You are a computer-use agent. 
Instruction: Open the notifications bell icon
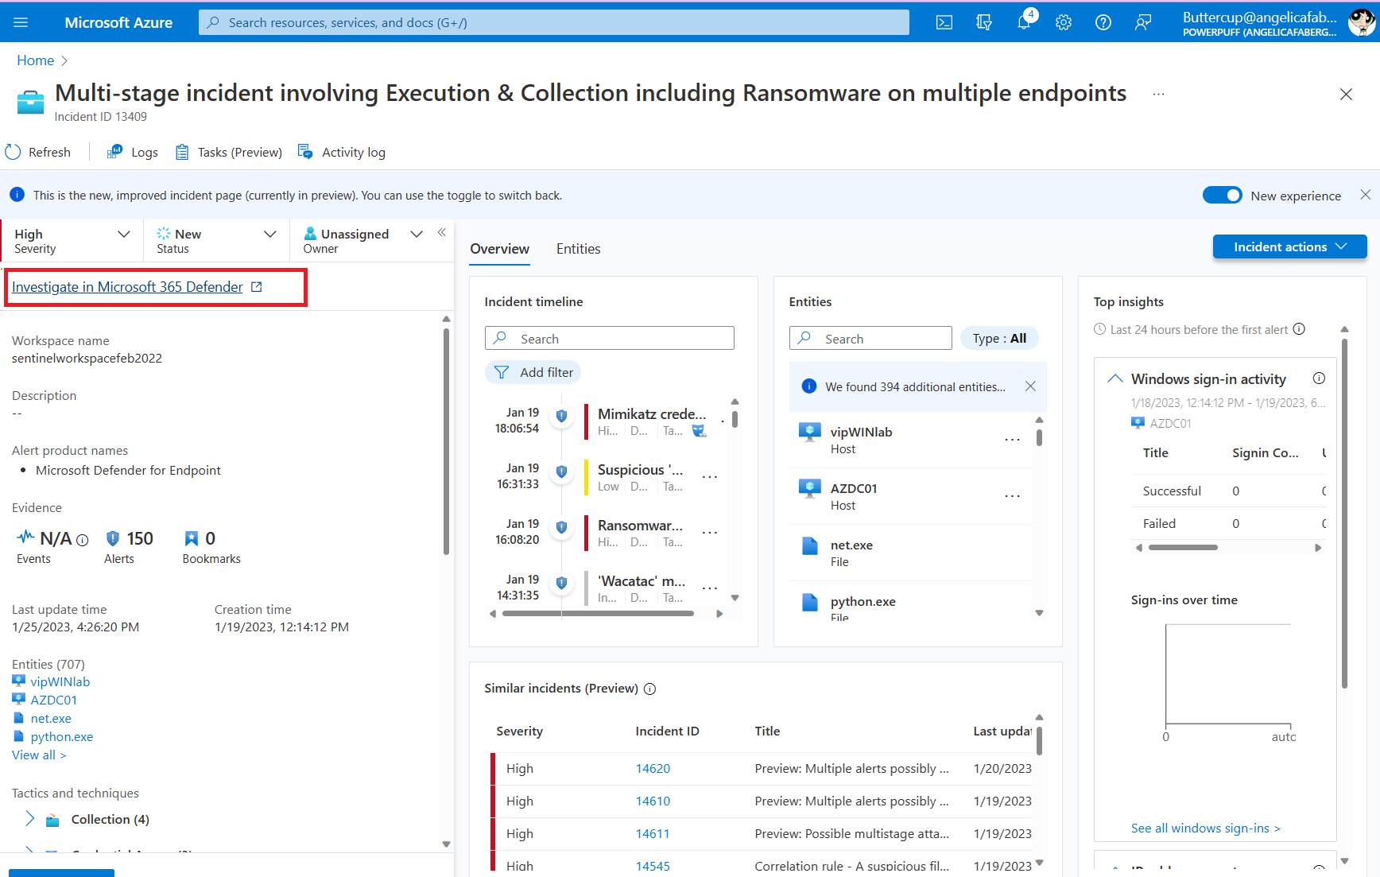pos(1024,22)
